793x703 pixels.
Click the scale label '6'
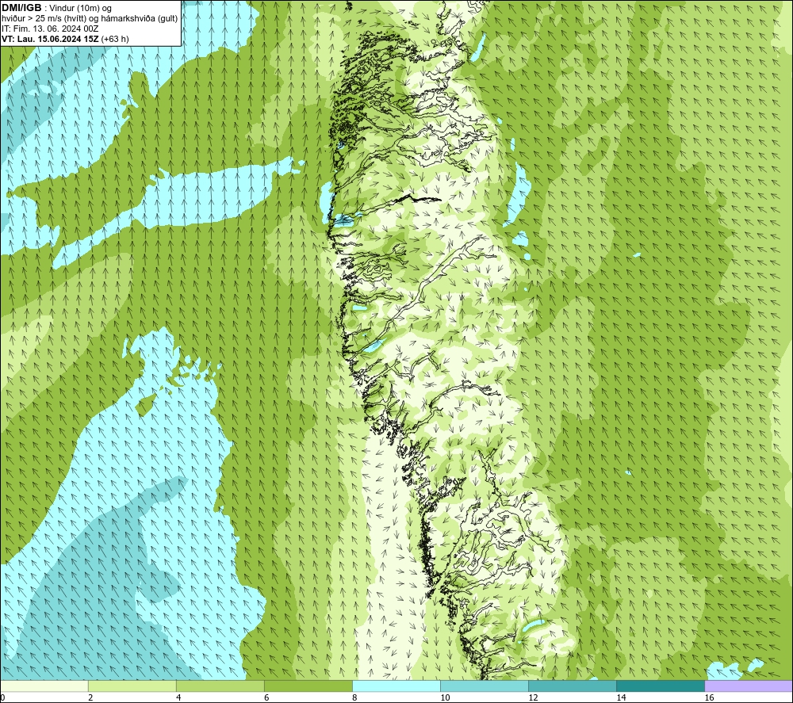pyautogui.click(x=266, y=697)
